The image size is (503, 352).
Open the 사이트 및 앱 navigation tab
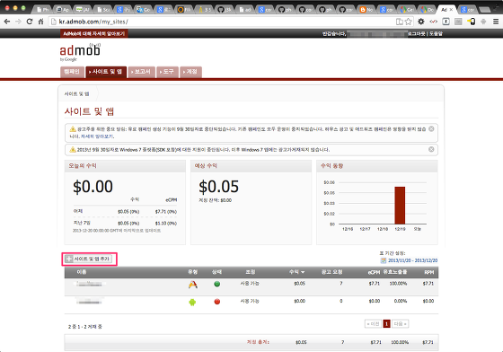click(x=106, y=72)
